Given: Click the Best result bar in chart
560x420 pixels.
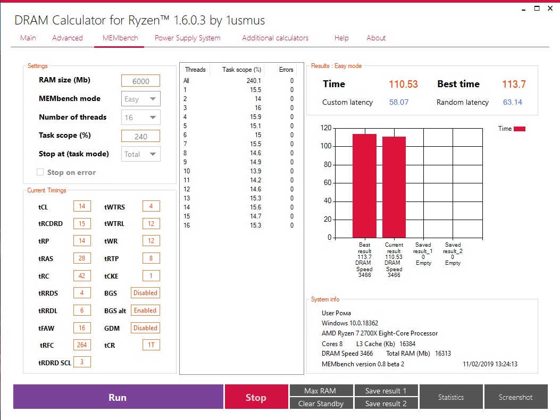Looking at the screenshot, I should [365, 186].
